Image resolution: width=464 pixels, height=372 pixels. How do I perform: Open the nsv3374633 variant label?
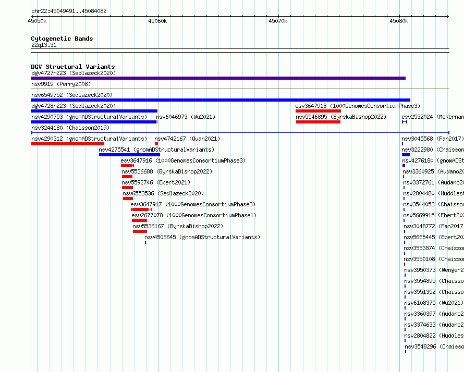point(434,325)
